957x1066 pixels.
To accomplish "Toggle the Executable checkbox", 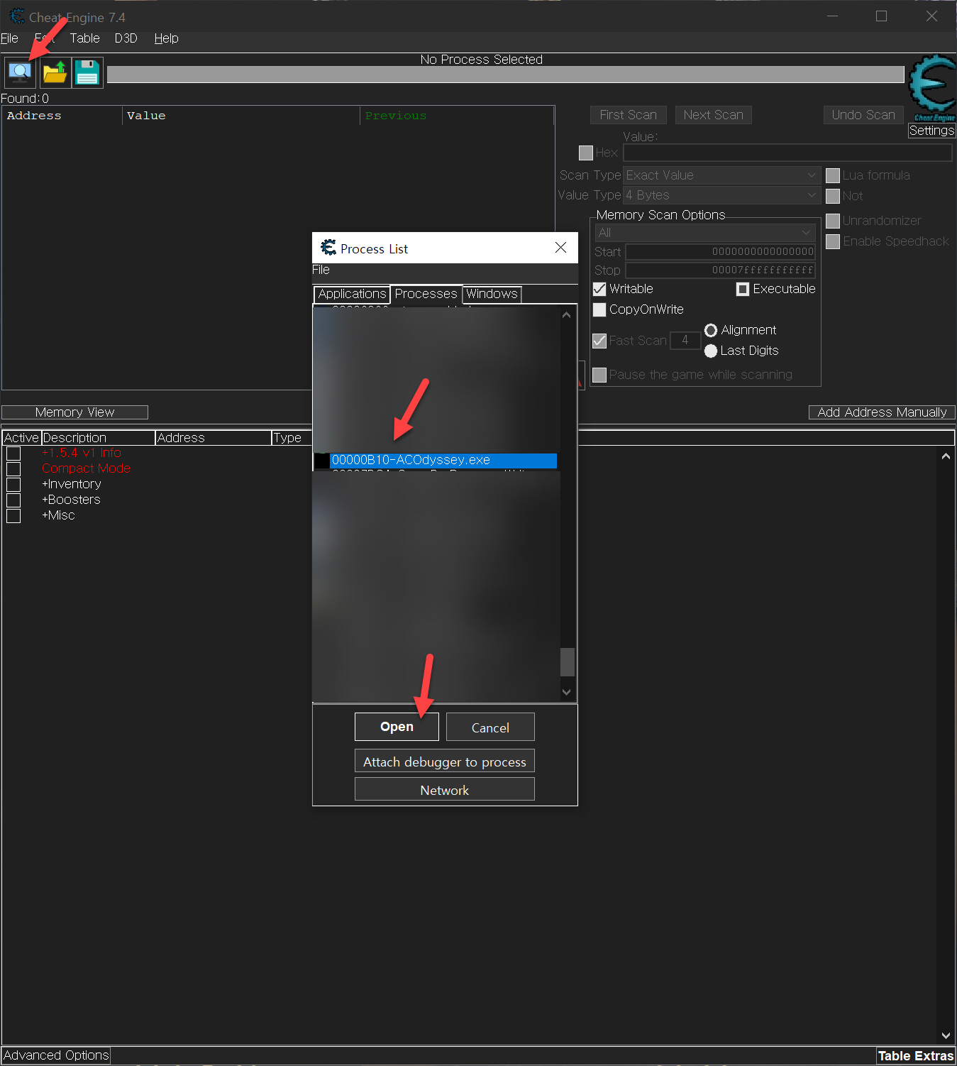I will [x=743, y=289].
